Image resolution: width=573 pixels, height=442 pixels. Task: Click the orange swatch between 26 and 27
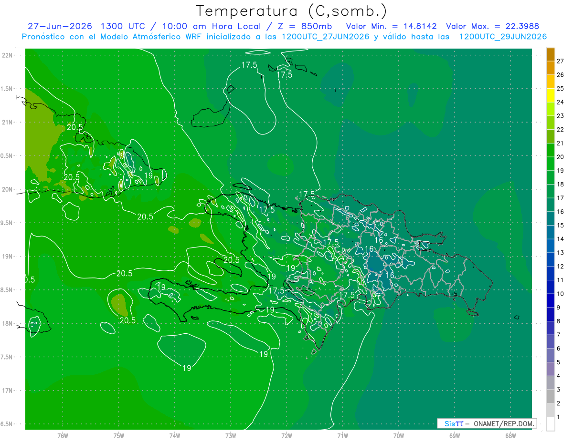coord(551,68)
